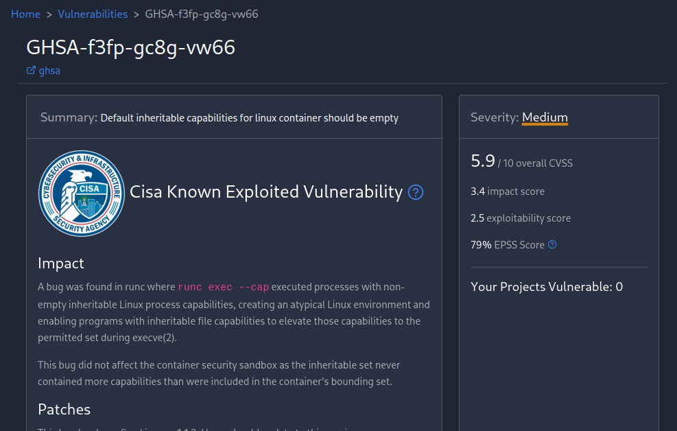Click the CISA agency seal logo

pos(82,193)
